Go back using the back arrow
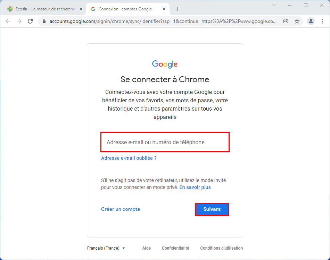This screenshot has height=260, width=330. (8, 21)
